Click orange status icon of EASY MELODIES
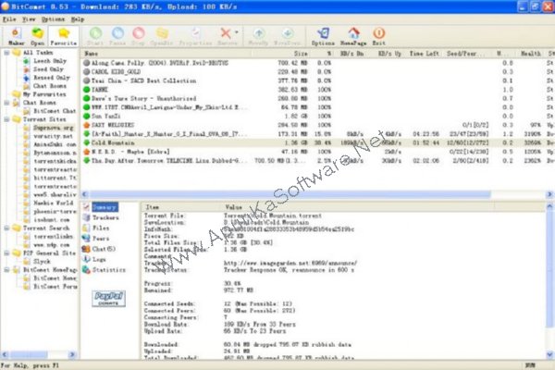This screenshot has height=370, width=555. click(x=86, y=125)
